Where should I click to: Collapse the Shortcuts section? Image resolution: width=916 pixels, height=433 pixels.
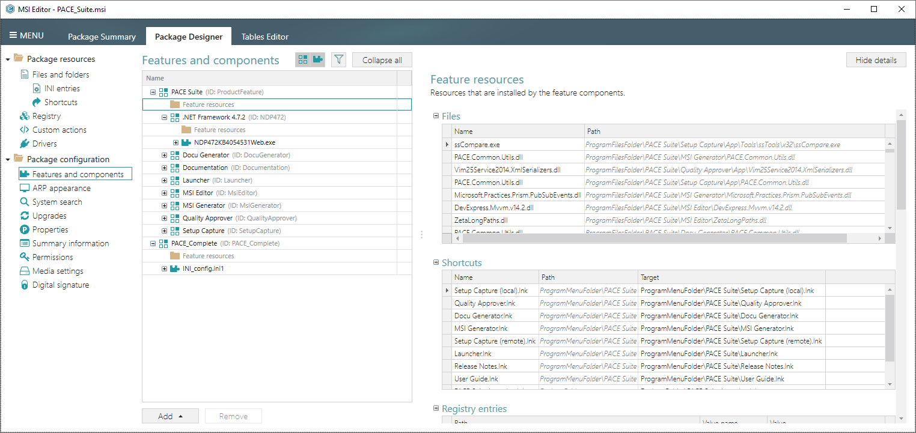[x=436, y=262]
